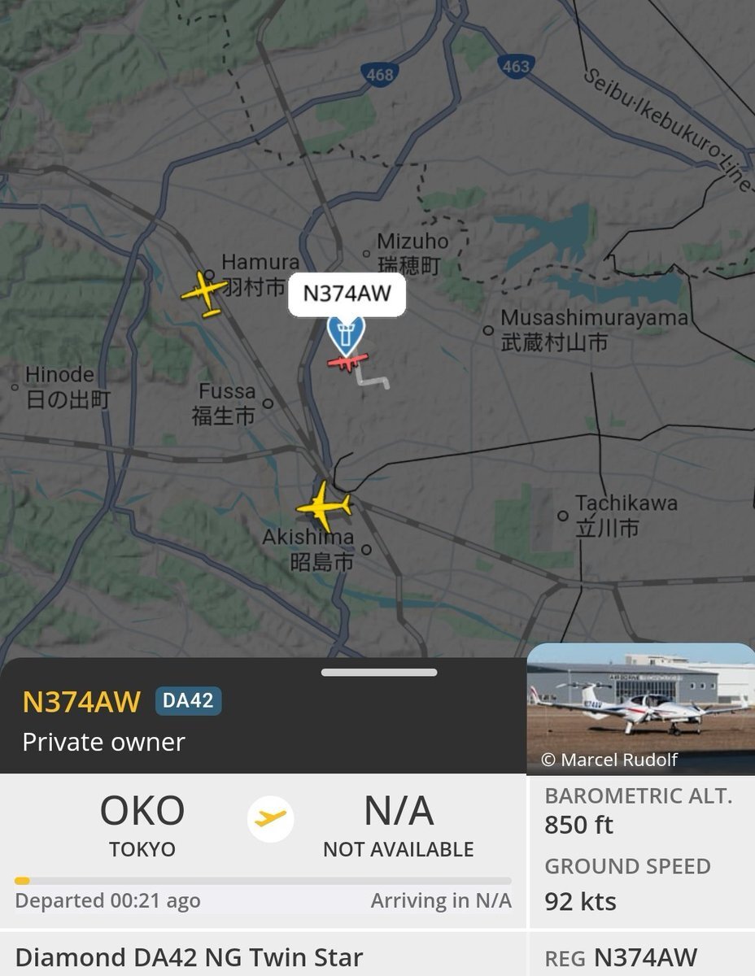Image resolution: width=755 pixels, height=976 pixels.
Task: Click the yellow plane icon between OKO and N/A
Action: [270, 818]
